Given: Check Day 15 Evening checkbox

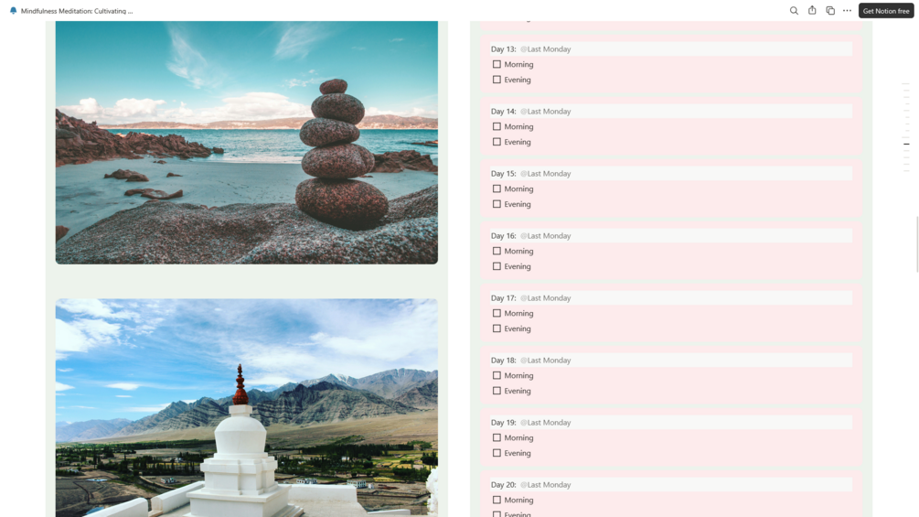Looking at the screenshot, I should click(497, 204).
